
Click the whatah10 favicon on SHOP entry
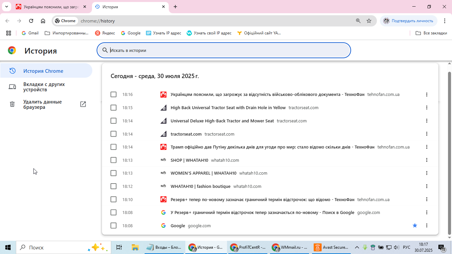tap(163, 160)
